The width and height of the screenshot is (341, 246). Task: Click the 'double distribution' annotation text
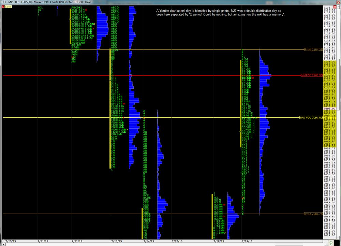[221, 13]
